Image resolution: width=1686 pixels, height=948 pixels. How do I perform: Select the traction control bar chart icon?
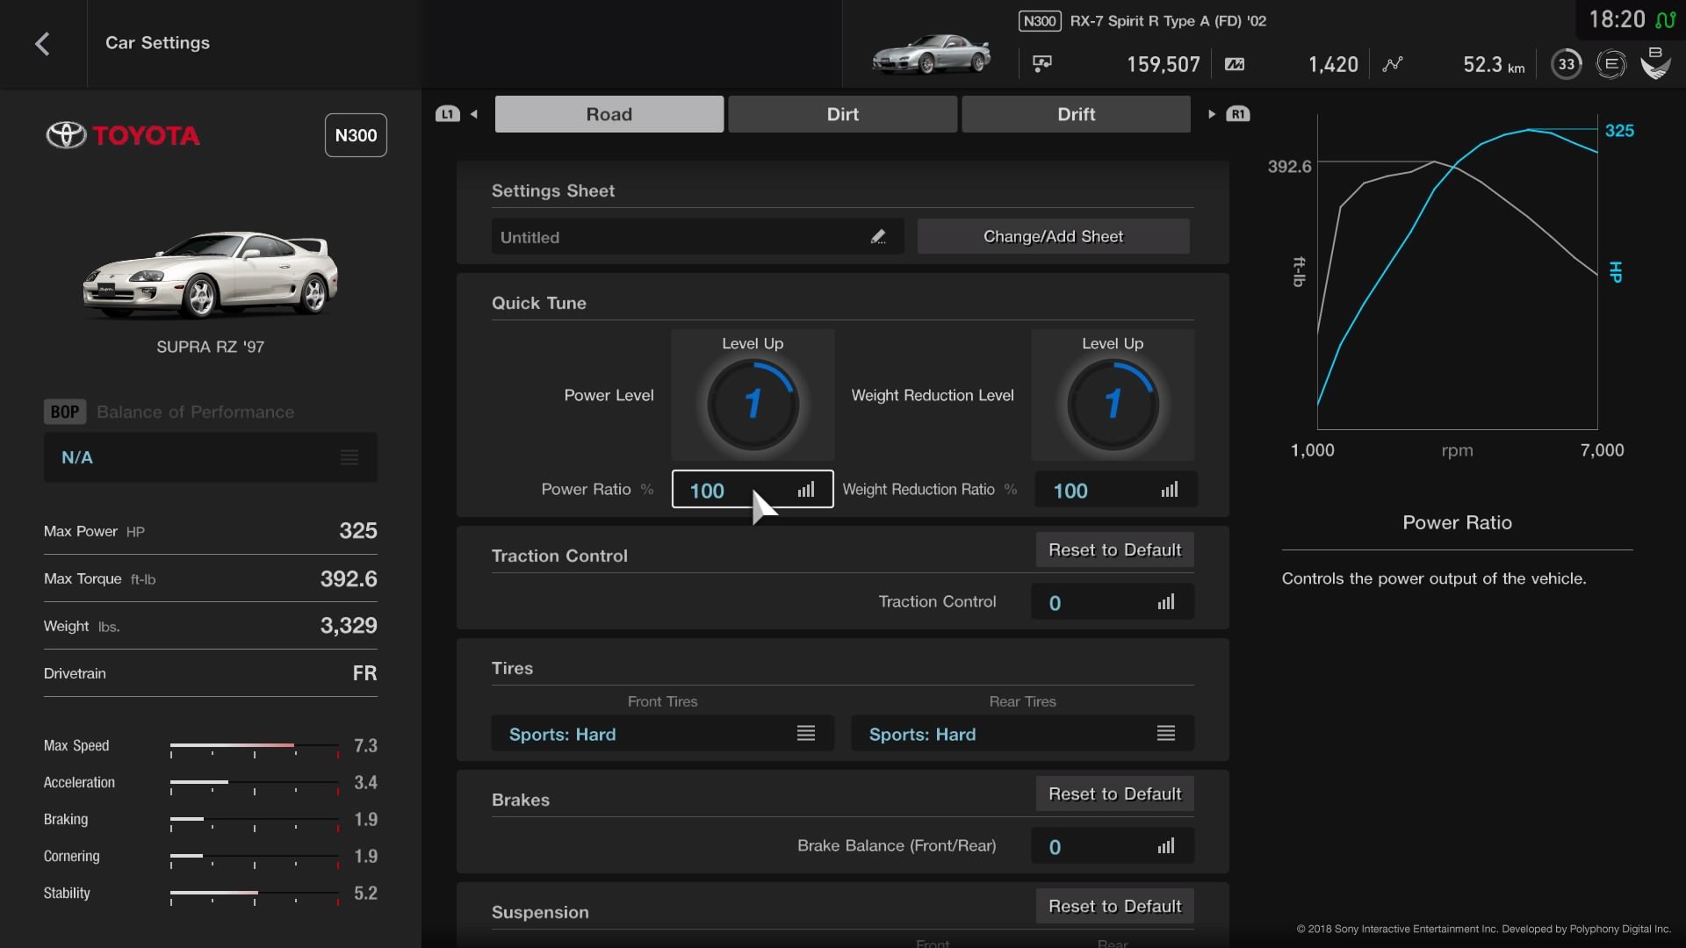[1165, 600]
